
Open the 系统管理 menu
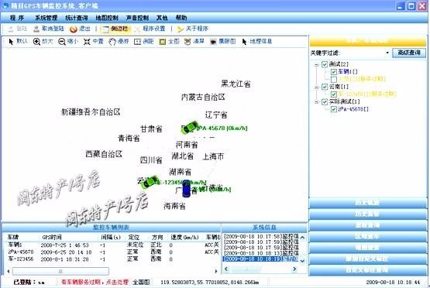coord(46,18)
